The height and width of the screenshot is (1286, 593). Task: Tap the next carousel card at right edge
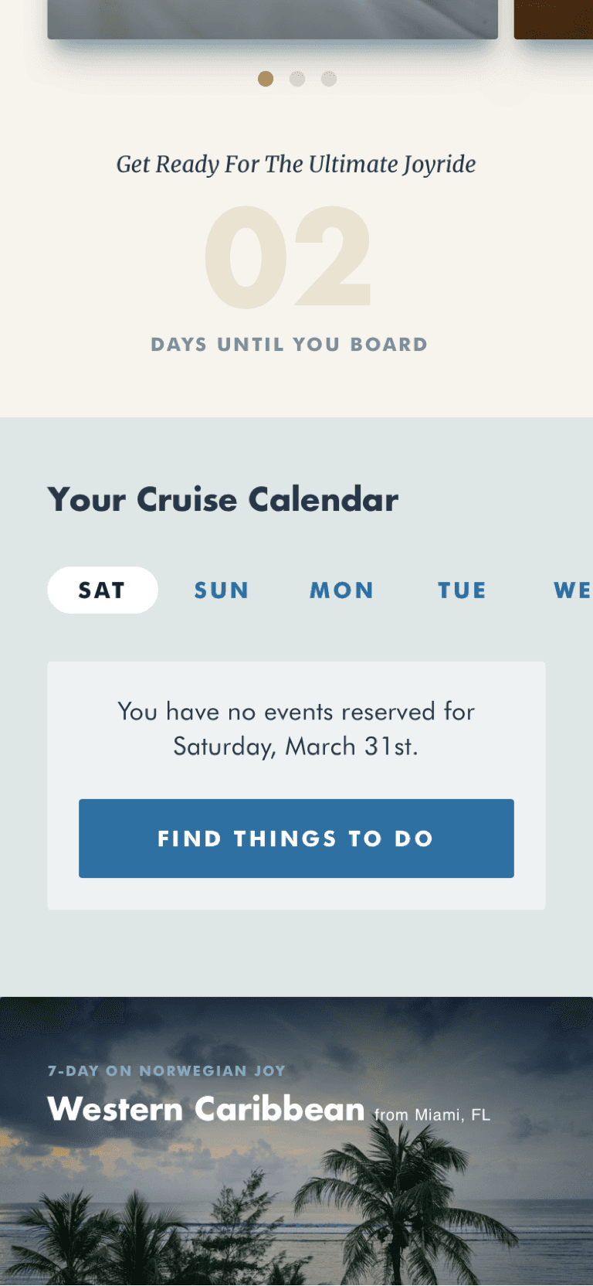click(554, 19)
